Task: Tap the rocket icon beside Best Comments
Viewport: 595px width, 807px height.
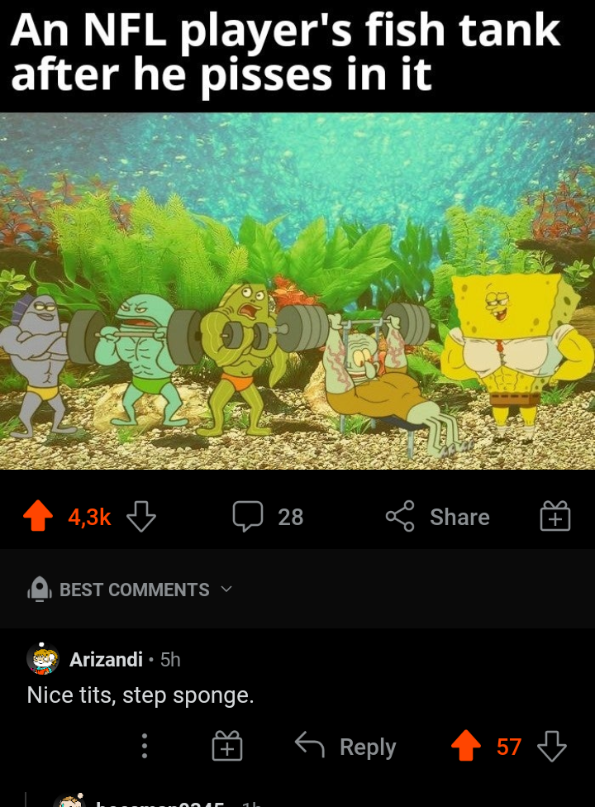Action: point(40,590)
